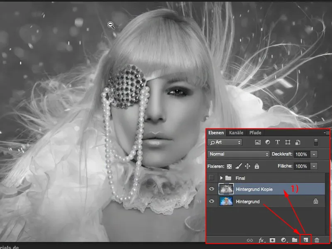The height and width of the screenshot is (249, 332).
Task: Switch to the Pfade tab
Action: [255, 133]
